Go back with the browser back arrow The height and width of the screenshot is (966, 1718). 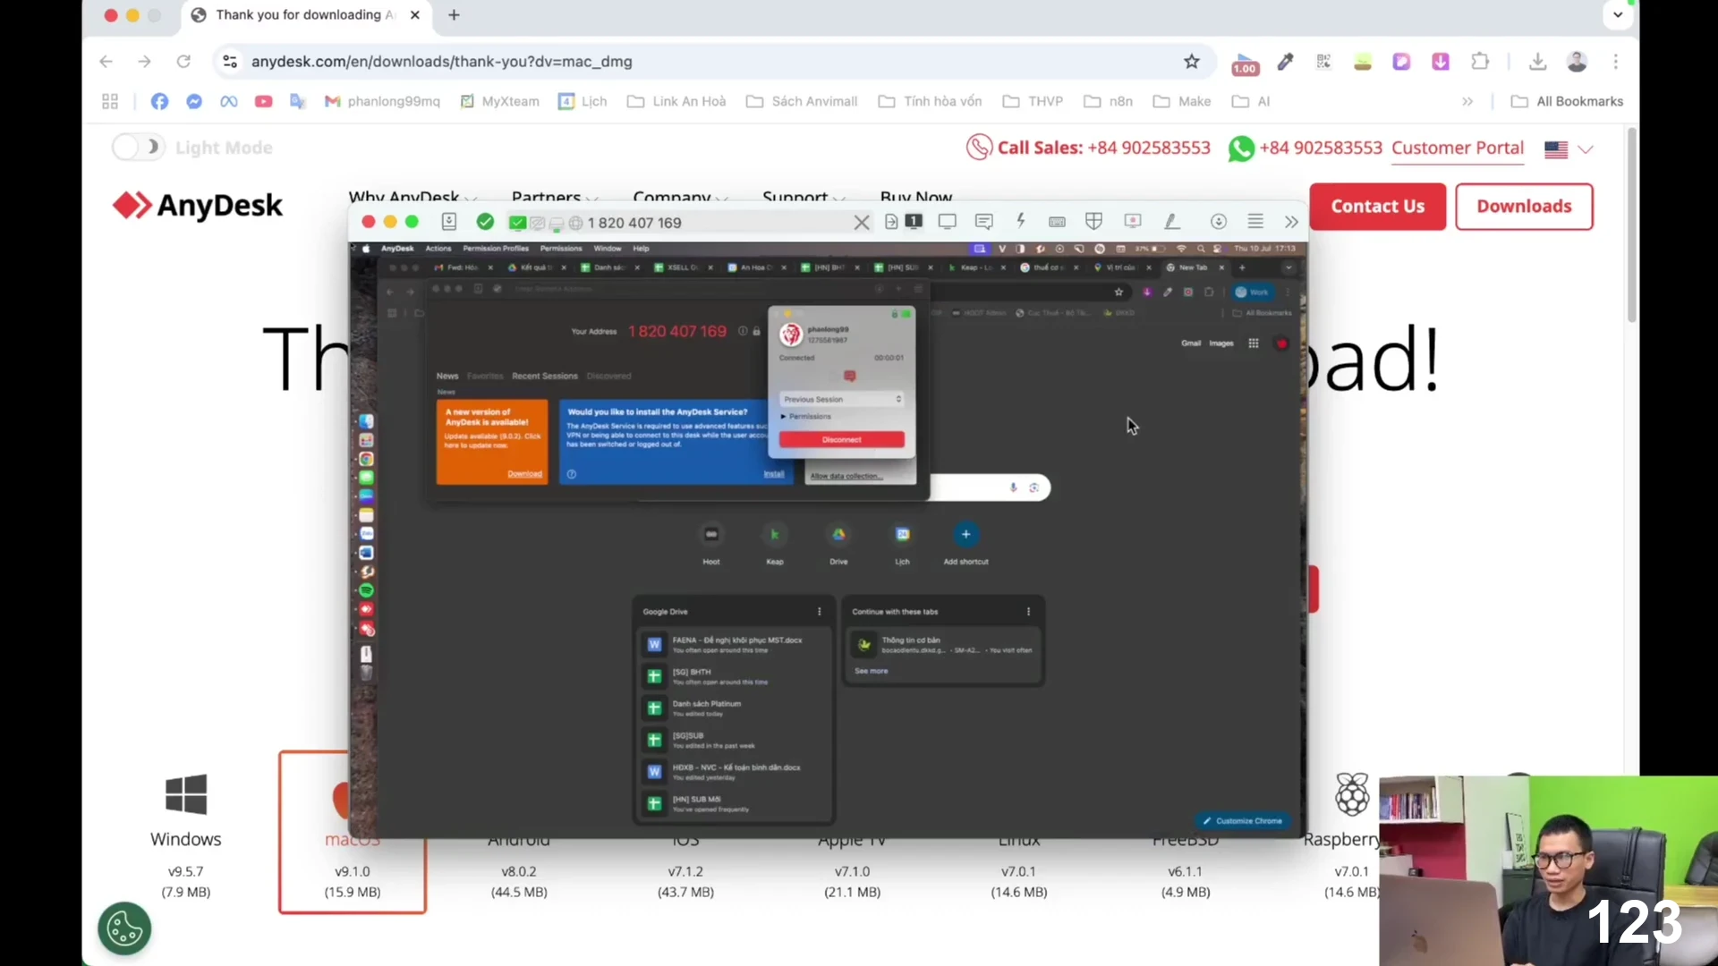pyautogui.click(x=106, y=62)
